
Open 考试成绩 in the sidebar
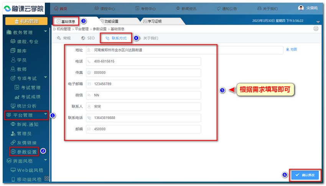pyautogui.click(x=31, y=96)
